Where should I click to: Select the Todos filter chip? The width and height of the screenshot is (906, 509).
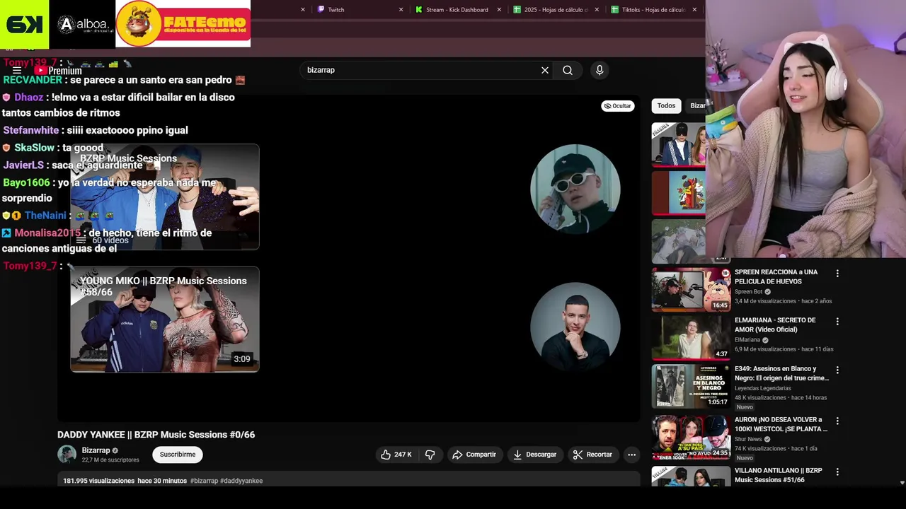coord(666,106)
